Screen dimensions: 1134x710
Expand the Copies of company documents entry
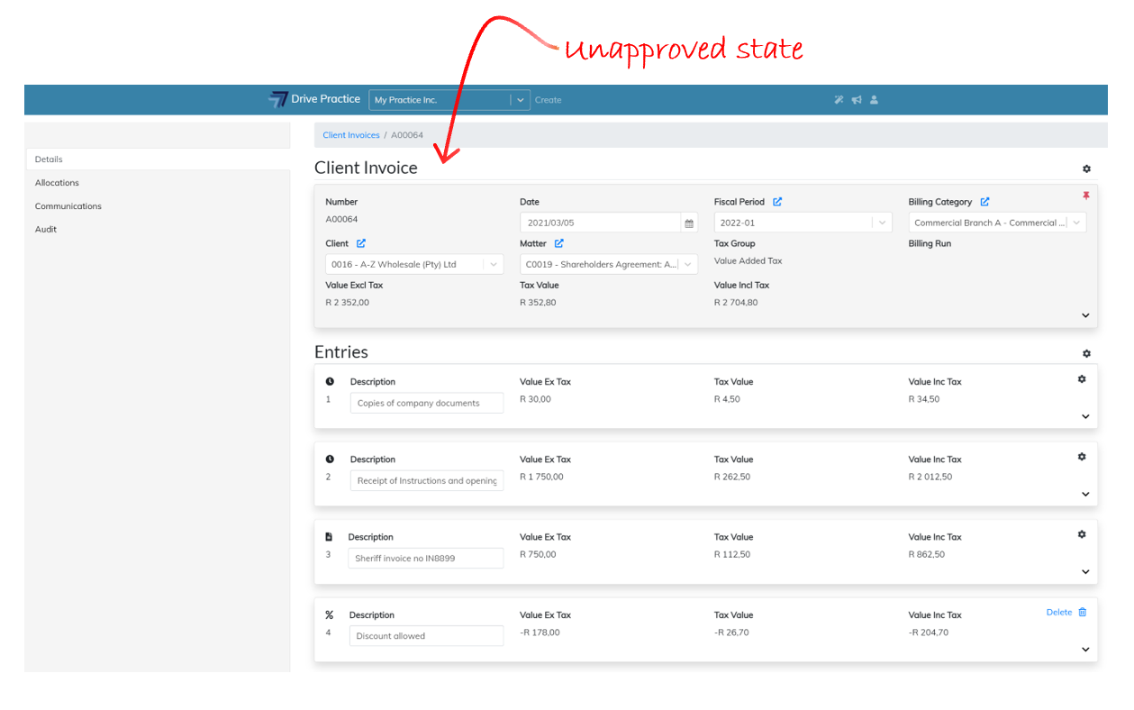click(x=1085, y=416)
